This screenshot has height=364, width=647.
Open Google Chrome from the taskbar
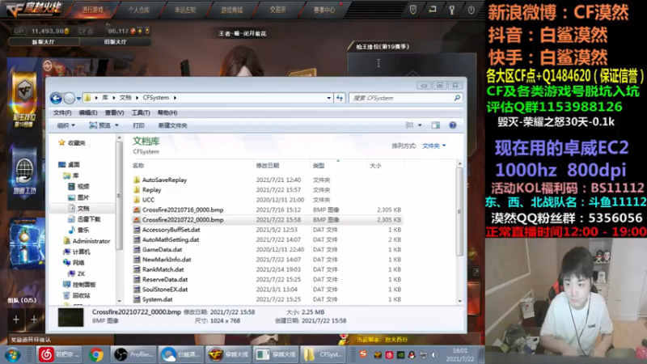point(96,354)
